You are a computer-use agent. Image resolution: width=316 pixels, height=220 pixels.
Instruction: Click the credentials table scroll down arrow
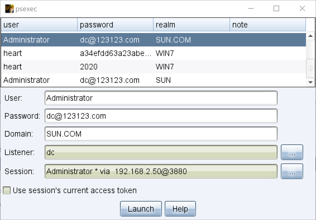(310, 82)
